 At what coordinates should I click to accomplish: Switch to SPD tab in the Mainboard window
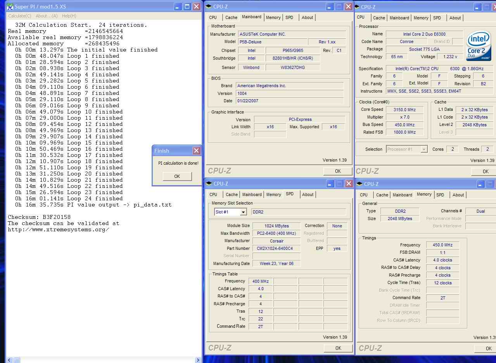(x=289, y=17)
